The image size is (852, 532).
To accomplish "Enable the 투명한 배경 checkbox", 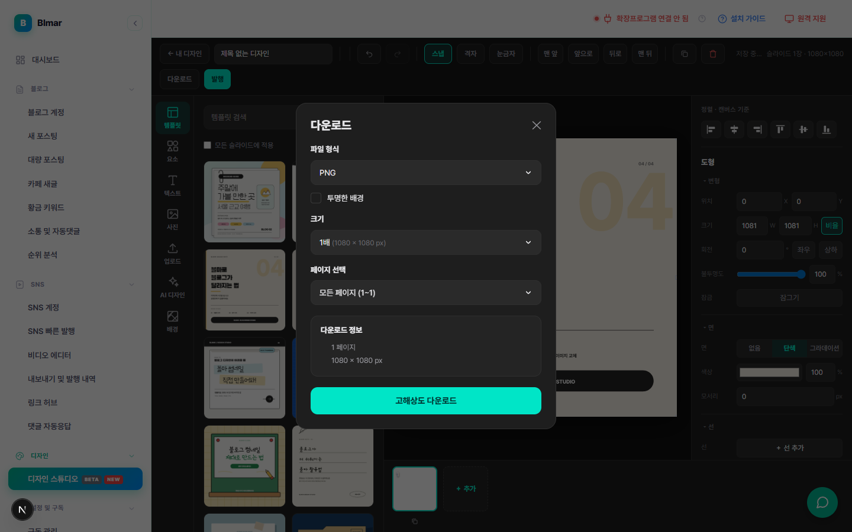I will [x=316, y=198].
